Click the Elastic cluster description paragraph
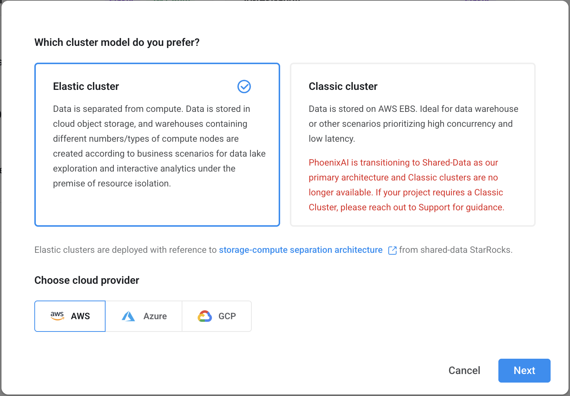The width and height of the screenshot is (570, 396). tap(159, 146)
